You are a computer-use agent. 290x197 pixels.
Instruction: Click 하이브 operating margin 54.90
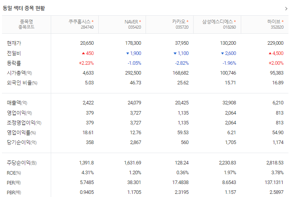pos(278,132)
